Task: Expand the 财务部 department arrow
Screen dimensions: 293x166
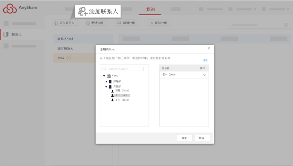Action: click(106, 81)
